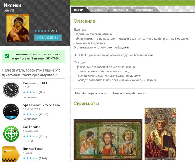
Task: Click the Иконки app title
Action: tap(12, 5)
